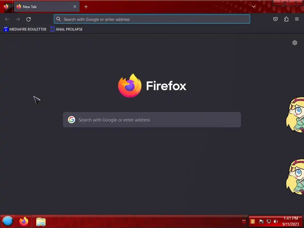Click the search magnifier in address bar
304x228 pixels.
58,19
